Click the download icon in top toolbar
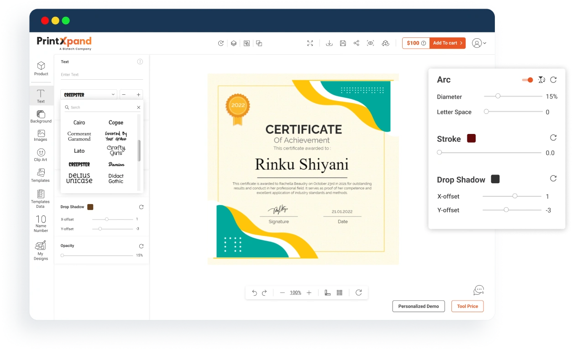The height and width of the screenshot is (349, 572). tap(329, 43)
